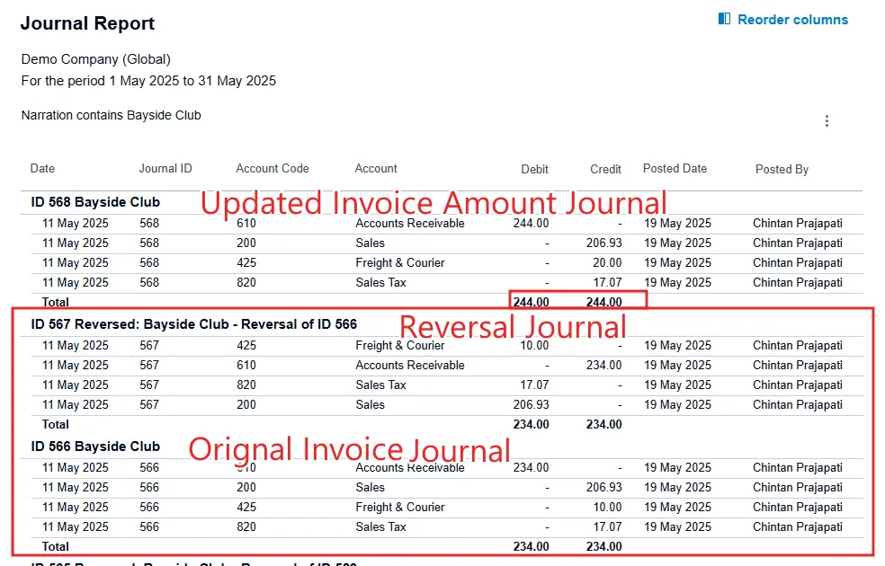Click the Credit column header

(605, 169)
